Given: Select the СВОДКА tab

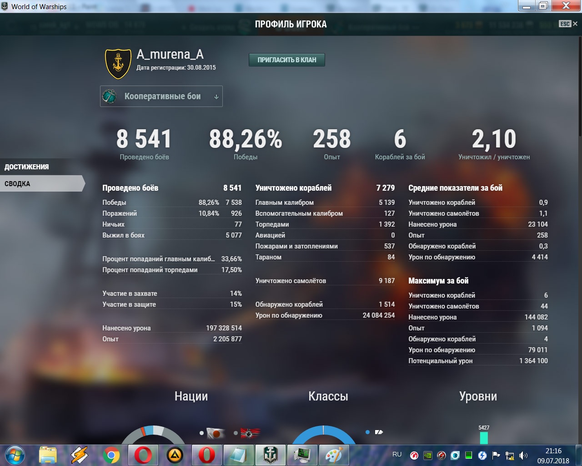Looking at the screenshot, I should click(x=42, y=183).
